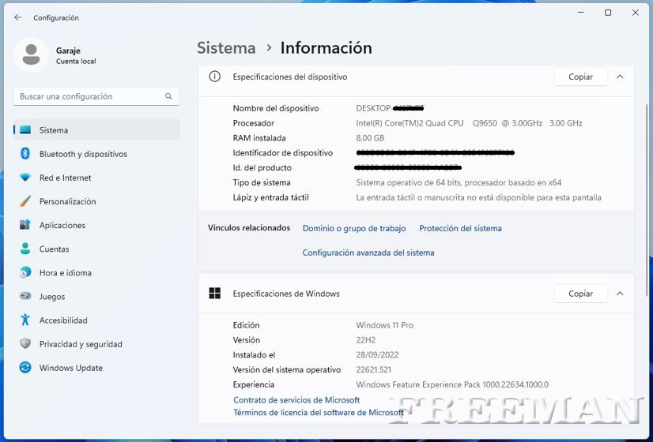Open Privacidad y seguridad settings
The image size is (653, 442).
click(96, 344)
